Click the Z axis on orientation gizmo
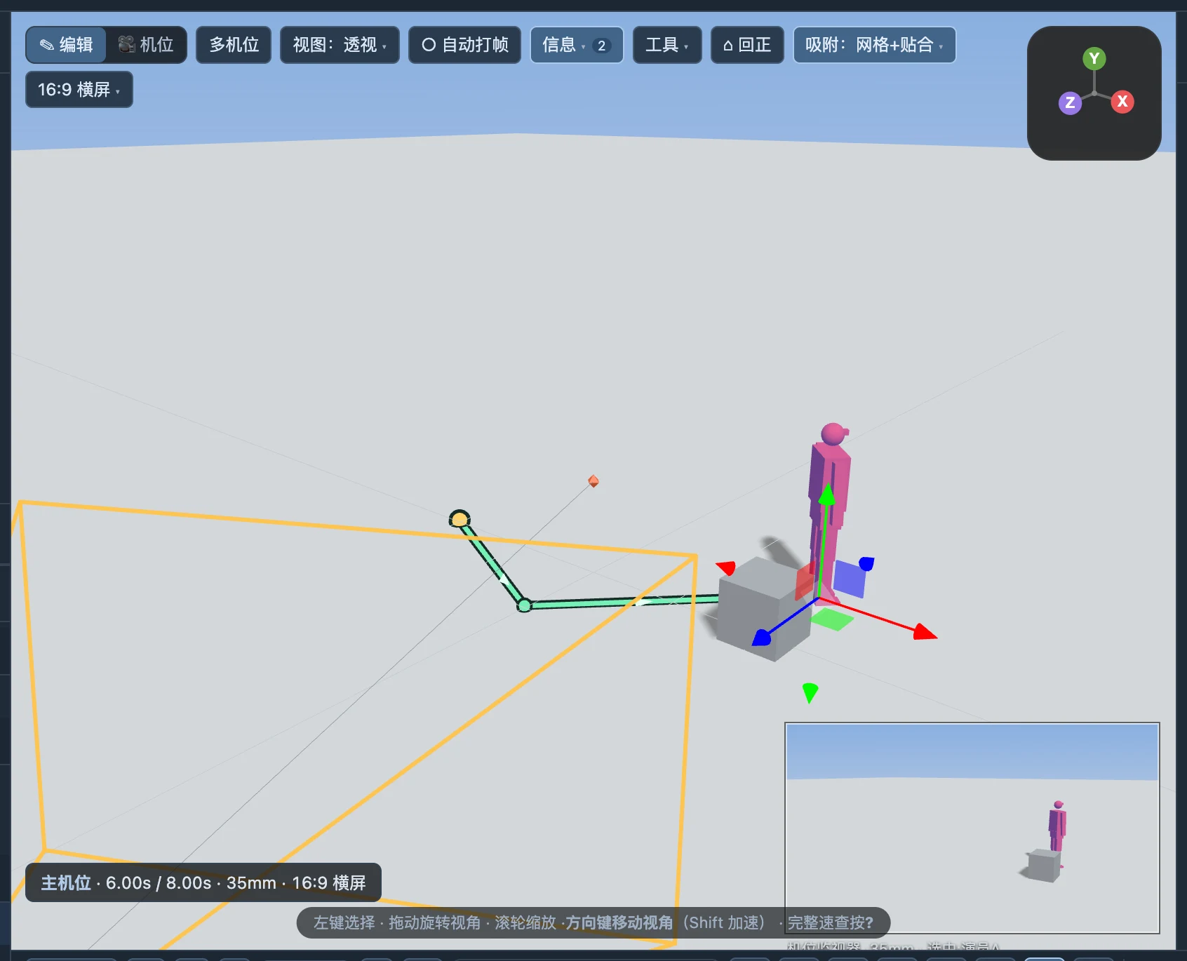1187x961 pixels. tap(1070, 102)
